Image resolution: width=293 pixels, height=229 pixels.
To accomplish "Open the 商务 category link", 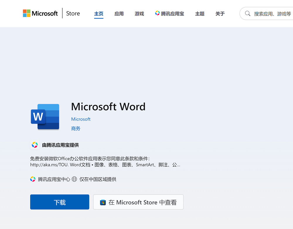I will click(76, 129).
